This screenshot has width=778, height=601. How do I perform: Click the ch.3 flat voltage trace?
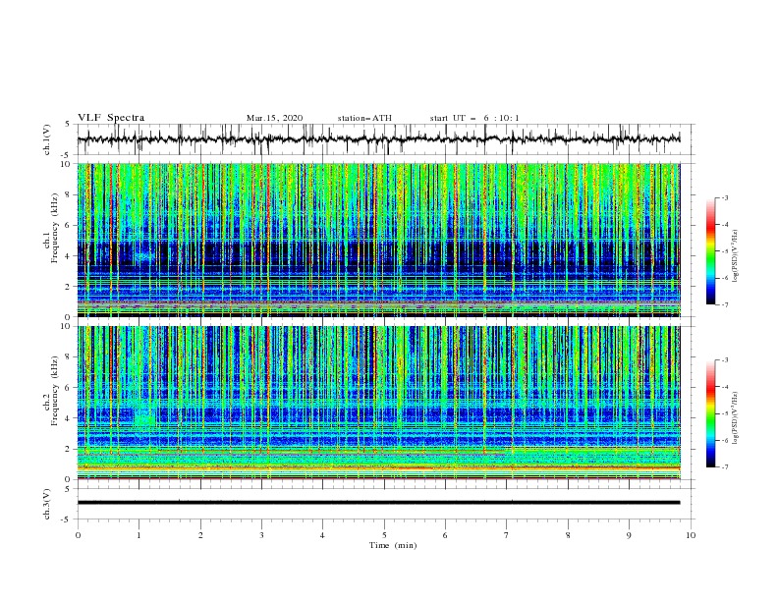pyautogui.click(x=378, y=503)
